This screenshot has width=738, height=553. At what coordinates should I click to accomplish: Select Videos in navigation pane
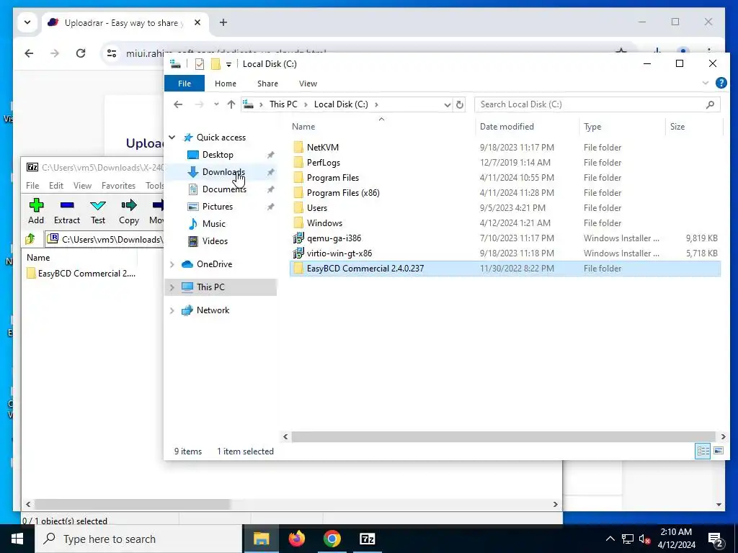click(x=215, y=240)
